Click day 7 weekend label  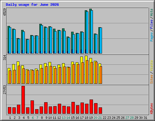[x=37, y=118]
